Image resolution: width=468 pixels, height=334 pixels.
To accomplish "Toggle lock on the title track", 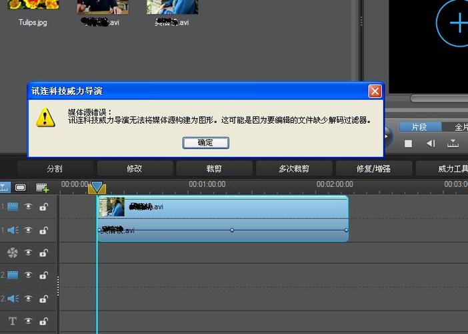I will click(x=43, y=321).
